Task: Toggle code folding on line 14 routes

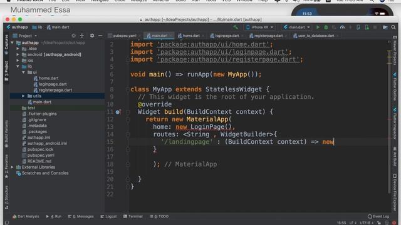Action: [128, 134]
